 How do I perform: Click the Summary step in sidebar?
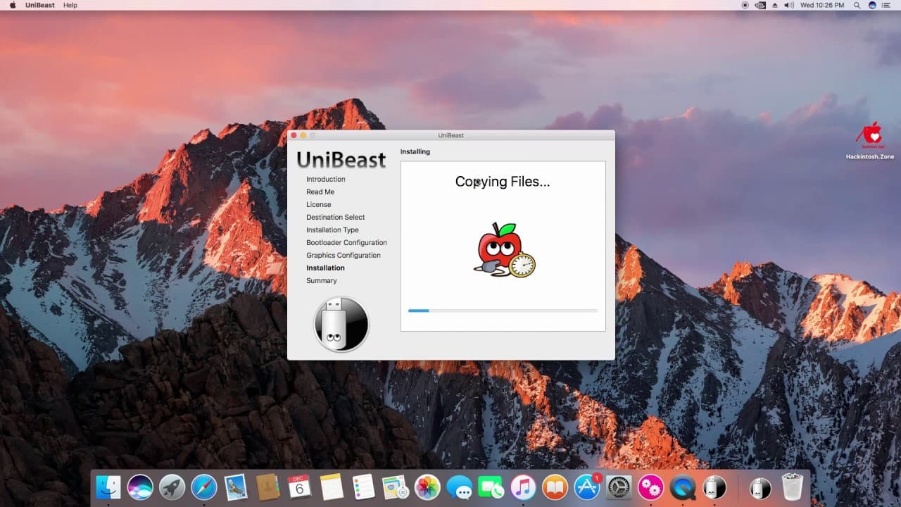[x=322, y=280]
